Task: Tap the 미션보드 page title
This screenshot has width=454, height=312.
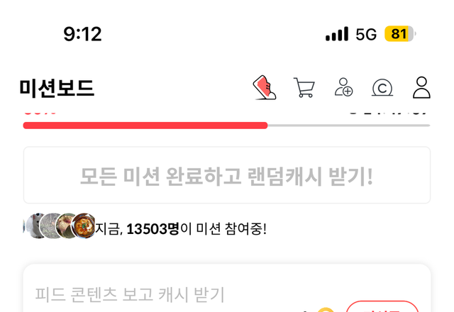Action: click(x=57, y=88)
